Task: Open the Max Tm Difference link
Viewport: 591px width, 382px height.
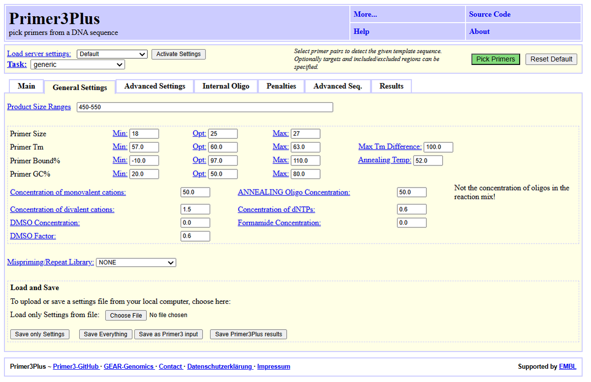Action: pos(390,147)
